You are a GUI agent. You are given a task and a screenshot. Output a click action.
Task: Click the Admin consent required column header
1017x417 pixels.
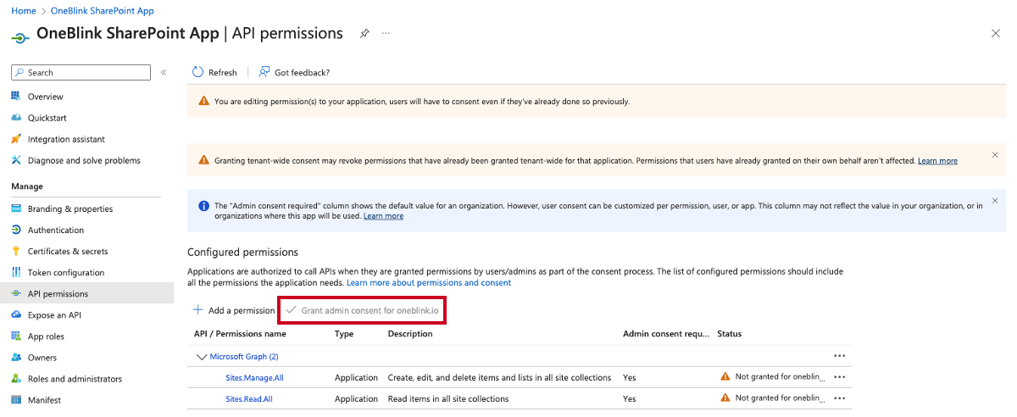[666, 334]
